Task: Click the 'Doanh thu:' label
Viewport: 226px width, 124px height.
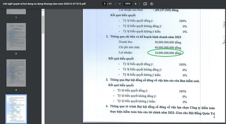Action: point(125,42)
